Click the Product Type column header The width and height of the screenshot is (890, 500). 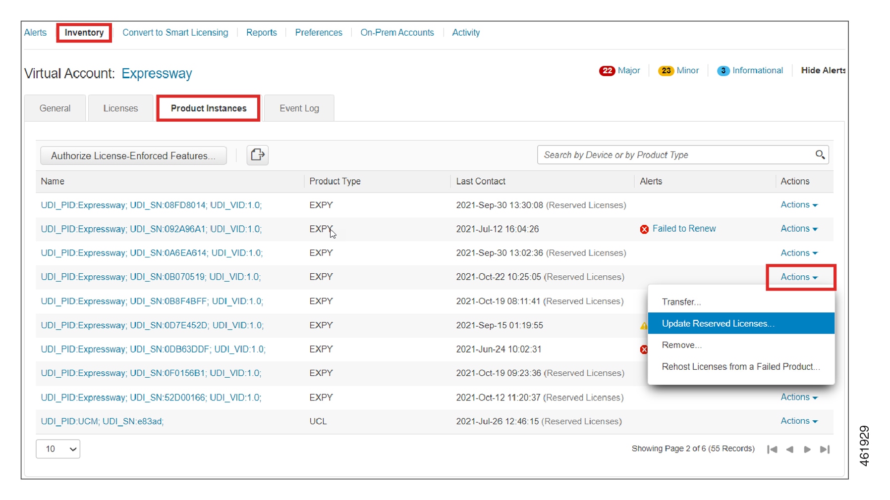[x=335, y=181]
